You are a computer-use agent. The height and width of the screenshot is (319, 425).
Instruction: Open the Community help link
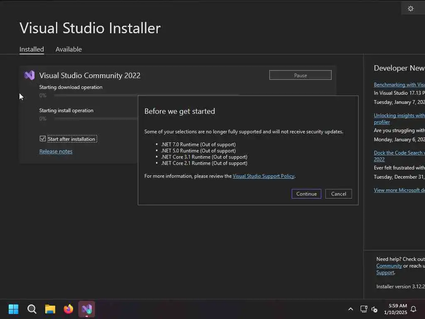[389, 266]
